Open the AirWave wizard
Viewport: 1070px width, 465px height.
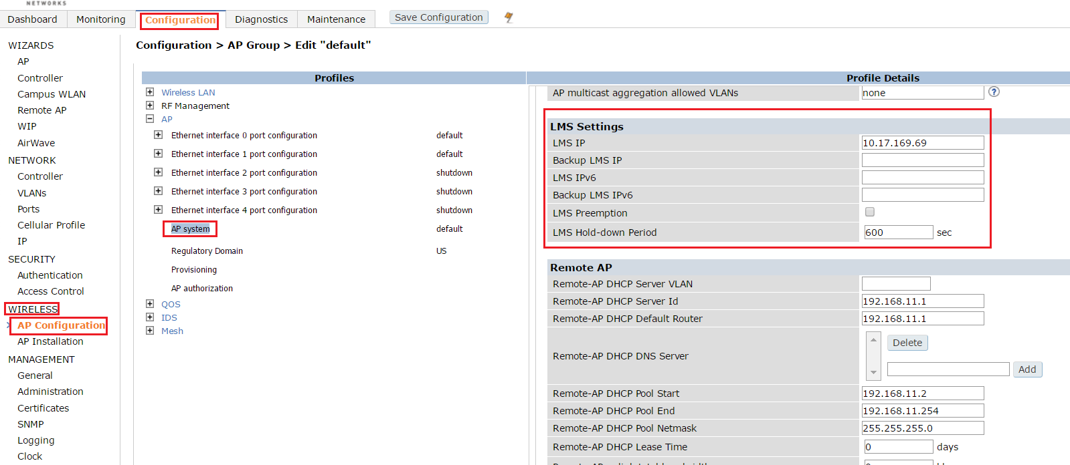[36, 143]
